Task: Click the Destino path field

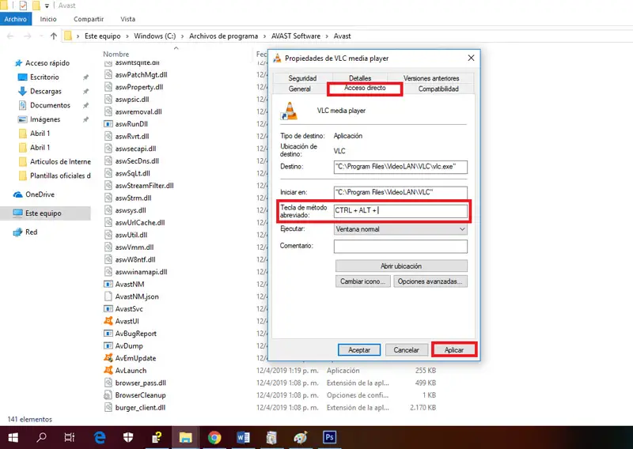Action: tap(400, 167)
